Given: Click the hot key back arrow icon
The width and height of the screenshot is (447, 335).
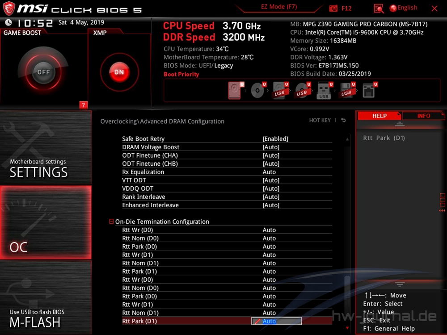Looking at the screenshot, I should (343, 120).
